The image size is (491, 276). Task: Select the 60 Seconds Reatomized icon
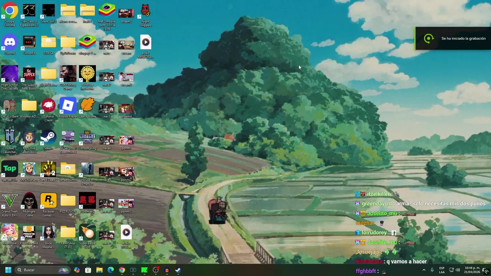click(68, 142)
